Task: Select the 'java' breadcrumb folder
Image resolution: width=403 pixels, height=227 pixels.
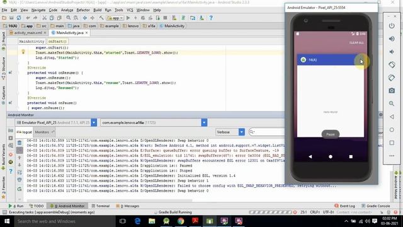Action: pos(74,26)
